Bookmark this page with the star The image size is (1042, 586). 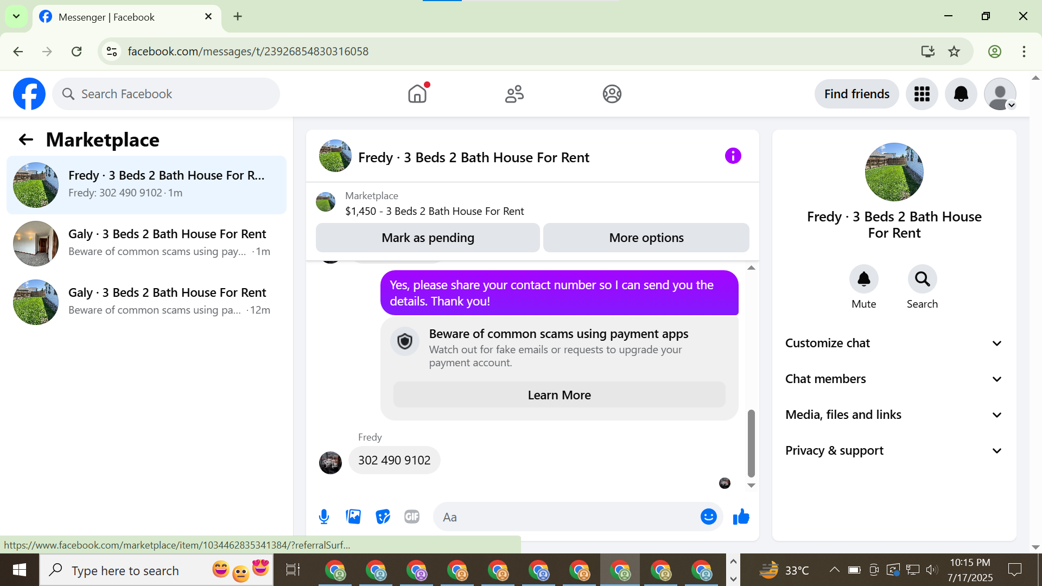tap(954, 52)
